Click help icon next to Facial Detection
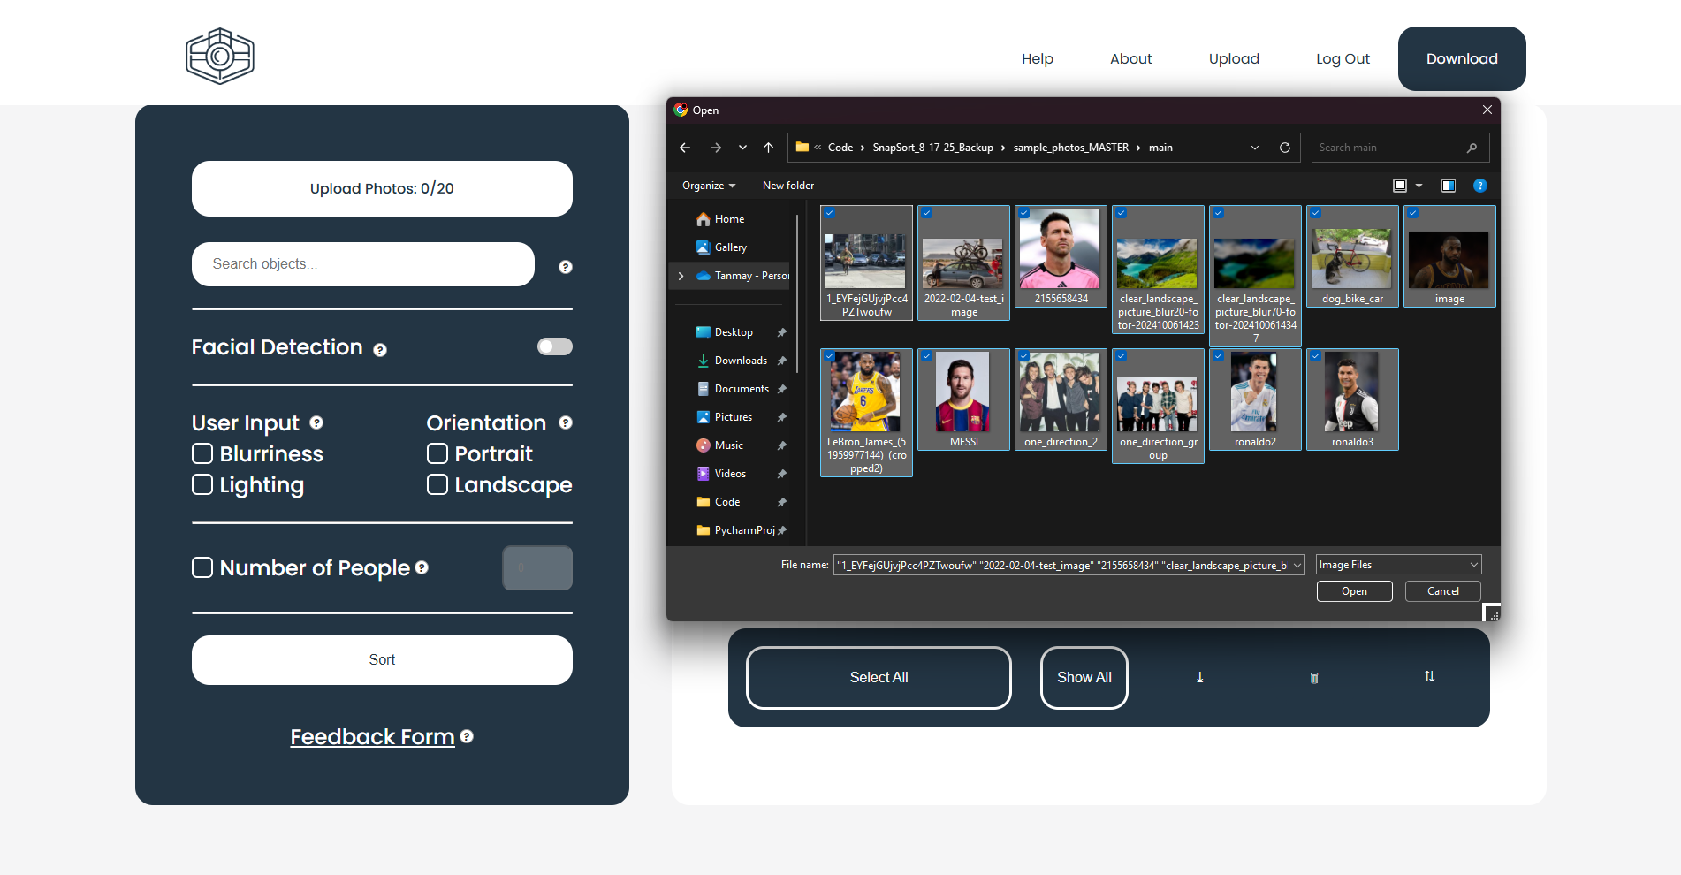The height and width of the screenshot is (875, 1681). (380, 350)
